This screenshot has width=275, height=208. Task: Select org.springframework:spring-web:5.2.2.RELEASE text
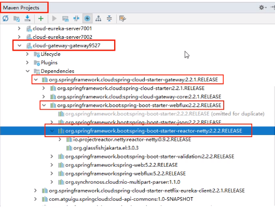121,165
